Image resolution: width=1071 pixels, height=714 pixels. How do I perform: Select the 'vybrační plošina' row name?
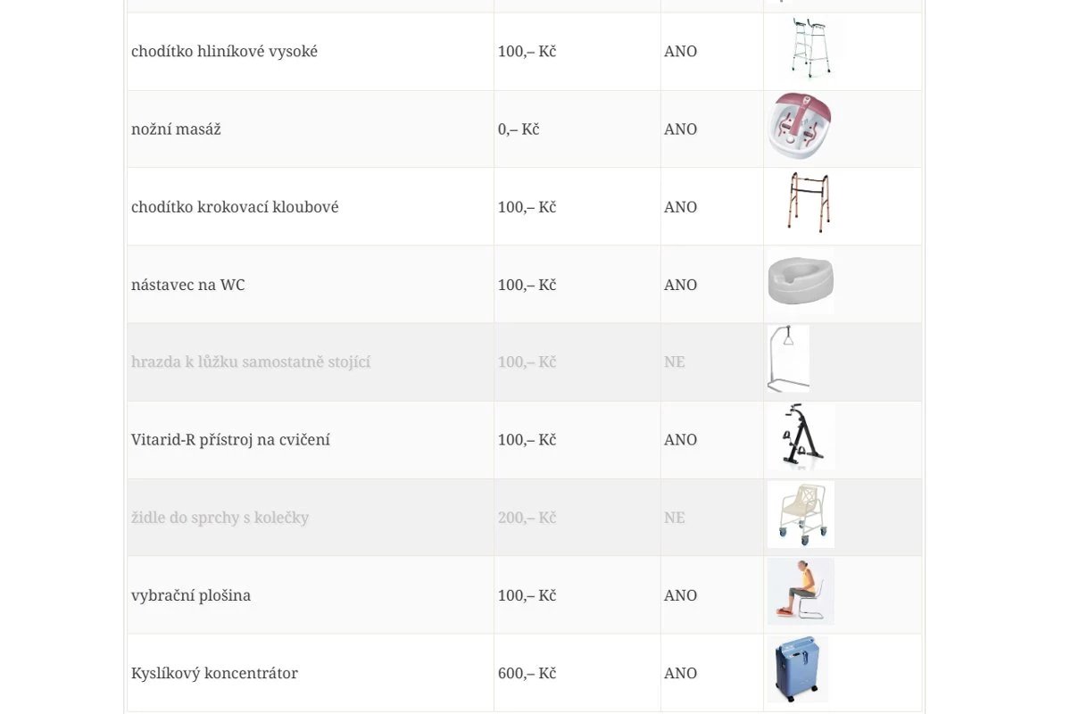coord(191,595)
